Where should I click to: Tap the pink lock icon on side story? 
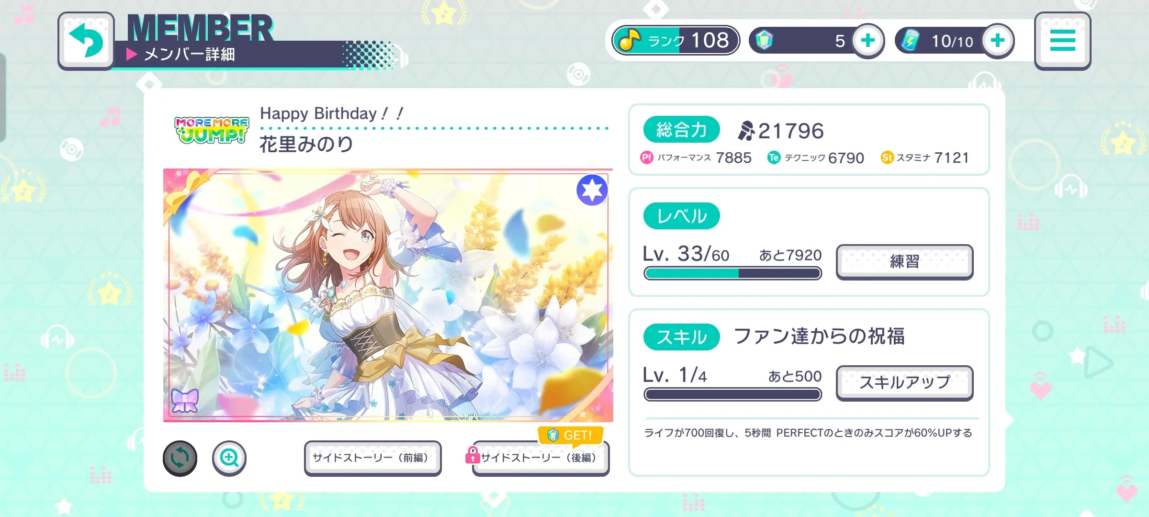[473, 455]
